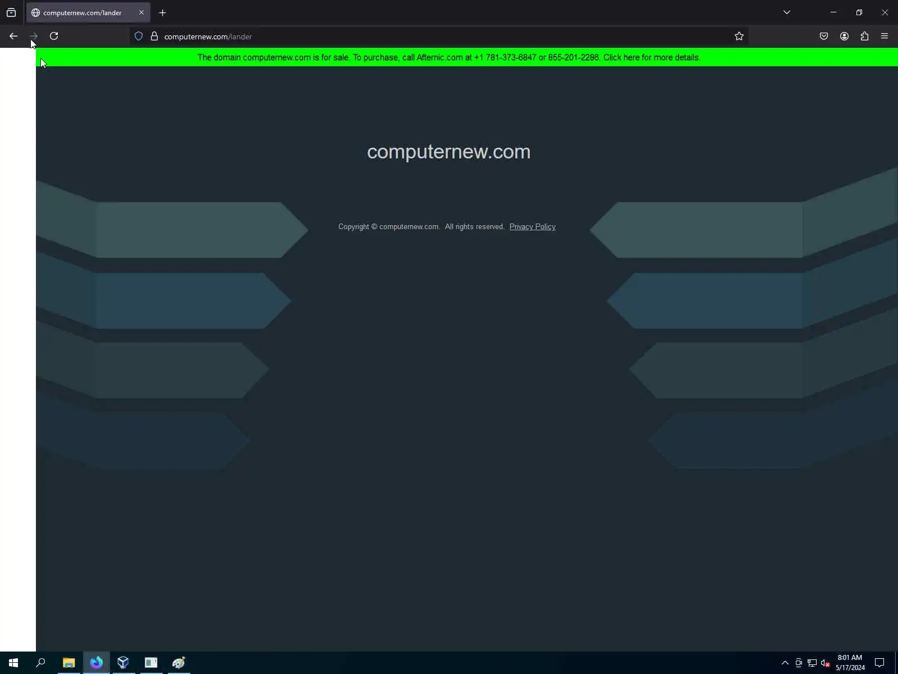Expand the list all tabs dropdown
This screenshot has height=674, width=898.
pos(787,12)
